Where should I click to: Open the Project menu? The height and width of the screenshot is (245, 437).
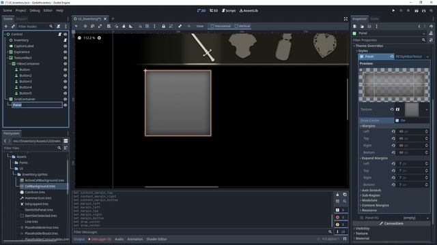(20, 11)
